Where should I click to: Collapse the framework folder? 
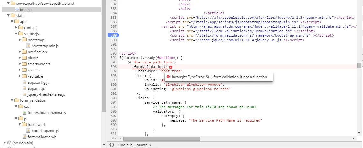pos(20,124)
